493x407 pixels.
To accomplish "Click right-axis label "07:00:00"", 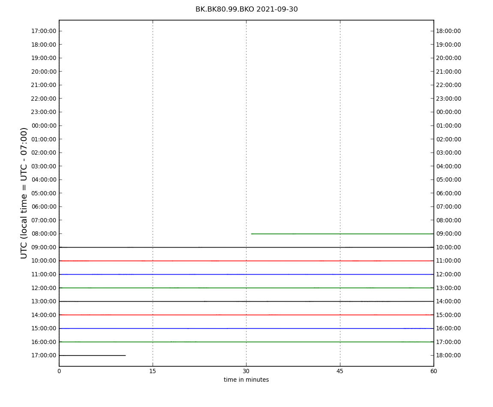I will tap(449, 207).
